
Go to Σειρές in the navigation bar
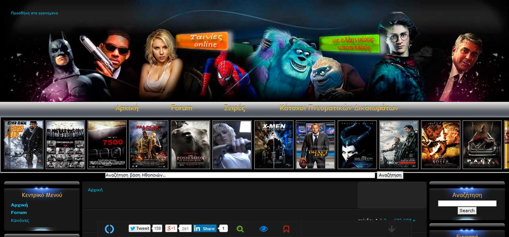[235, 108]
